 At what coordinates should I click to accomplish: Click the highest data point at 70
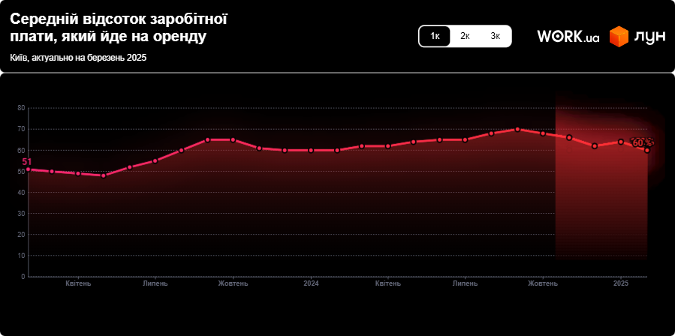click(x=517, y=129)
